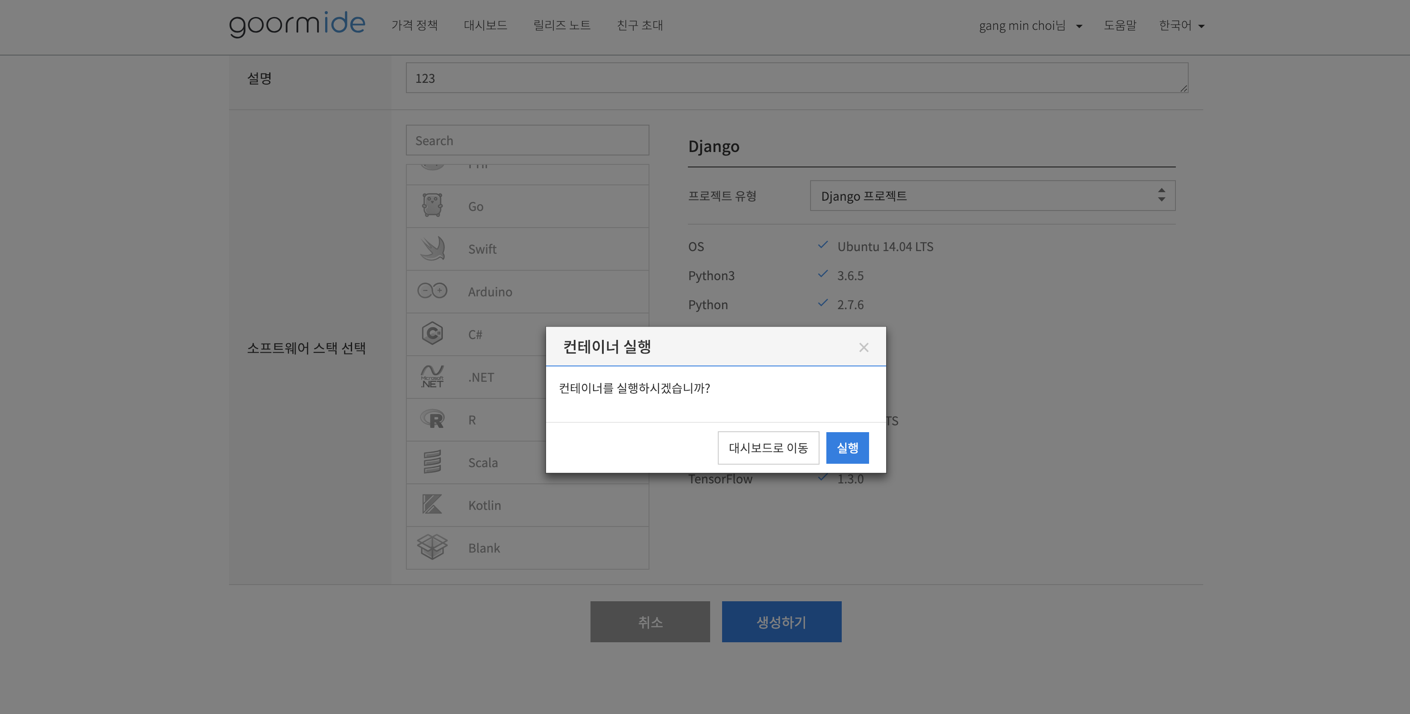Click the Blank open box icon
Image resolution: width=1410 pixels, height=714 pixels.
coord(432,547)
